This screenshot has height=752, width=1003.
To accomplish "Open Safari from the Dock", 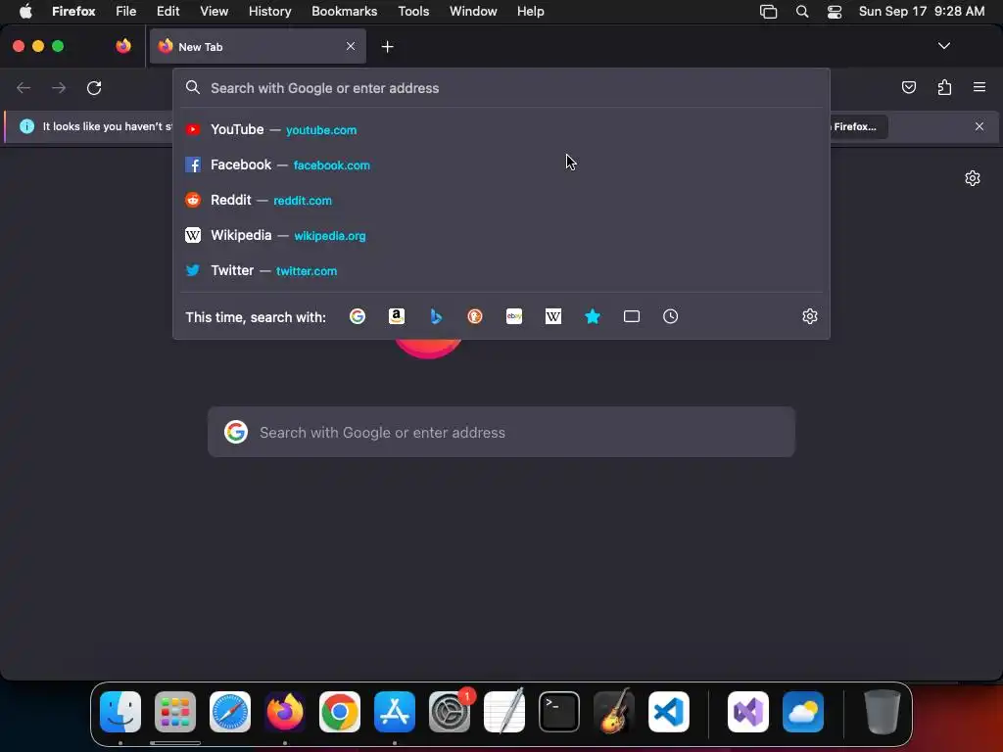I will click(x=230, y=712).
